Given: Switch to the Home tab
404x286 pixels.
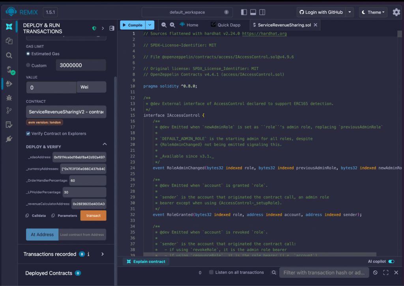Looking at the screenshot, I should click(x=189, y=25).
